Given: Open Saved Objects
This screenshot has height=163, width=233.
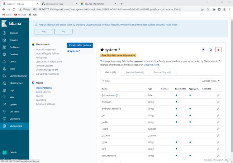Looking at the screenshot, I should [x=43, y=92].
